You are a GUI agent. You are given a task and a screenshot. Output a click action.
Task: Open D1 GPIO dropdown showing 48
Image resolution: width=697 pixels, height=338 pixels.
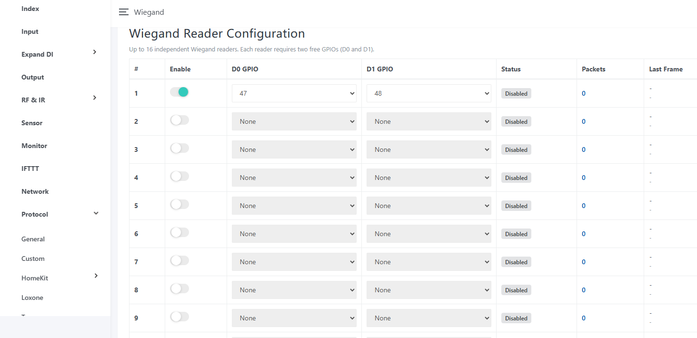tap(429, 93)
